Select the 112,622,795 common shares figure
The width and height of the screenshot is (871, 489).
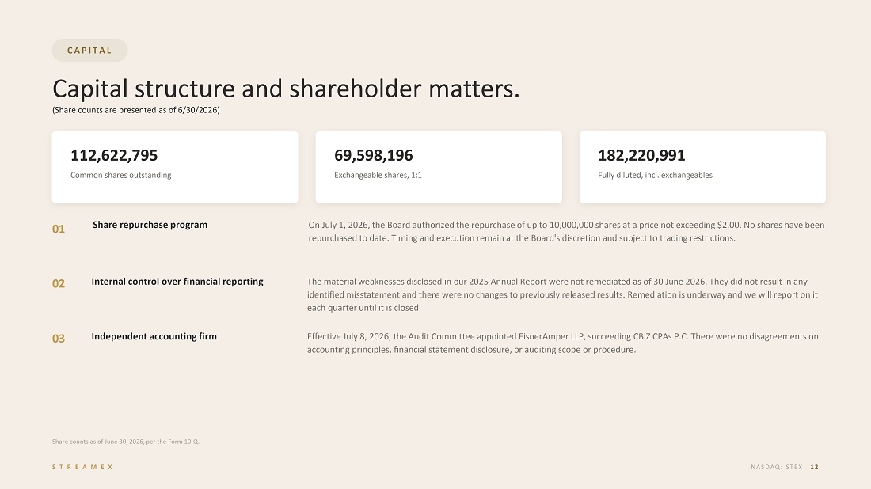(x=114, y=155)
